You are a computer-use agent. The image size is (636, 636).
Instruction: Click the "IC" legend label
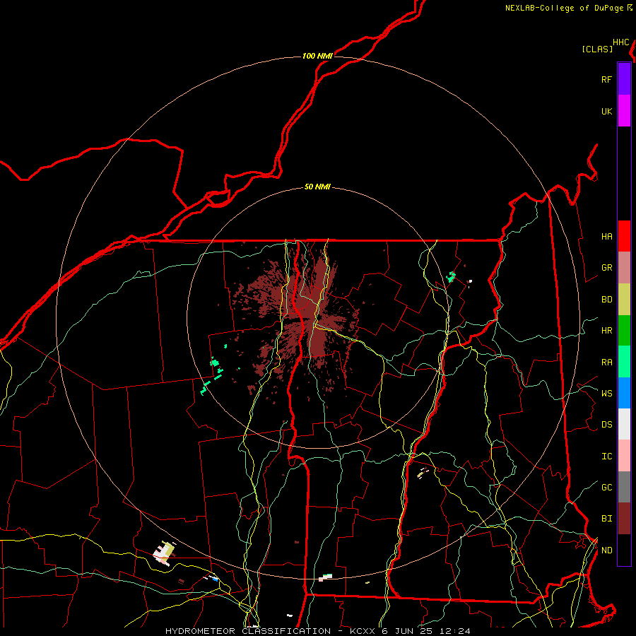point(606,456)
